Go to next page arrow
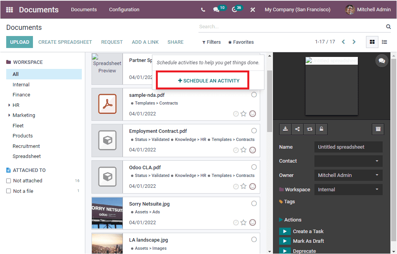Image resolution: width=397 pixels, height=254 pixels. point(354,42)
